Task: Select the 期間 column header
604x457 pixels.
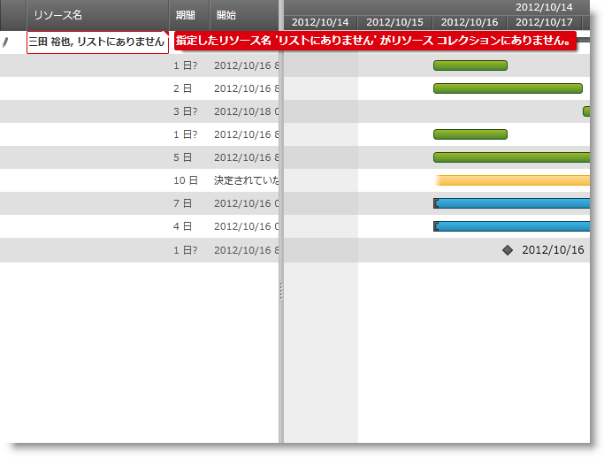Action: (x=189, y=15)
